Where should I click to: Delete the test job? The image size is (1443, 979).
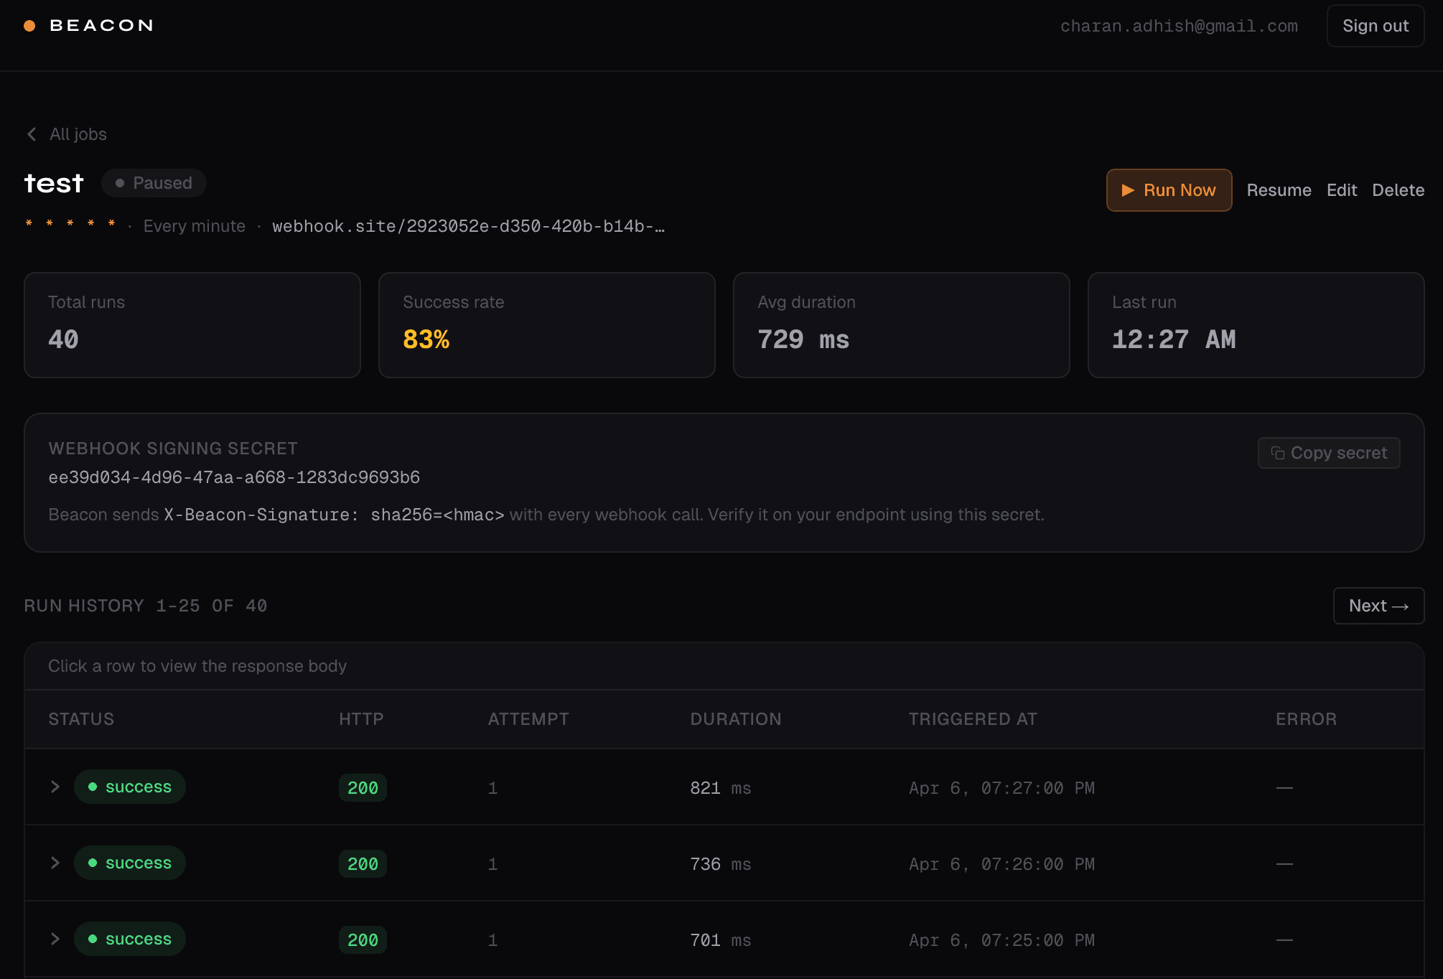[1398, 190]
